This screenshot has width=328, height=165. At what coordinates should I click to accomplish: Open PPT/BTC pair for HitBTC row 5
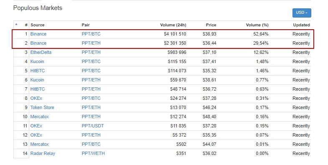tap(91, 71)
